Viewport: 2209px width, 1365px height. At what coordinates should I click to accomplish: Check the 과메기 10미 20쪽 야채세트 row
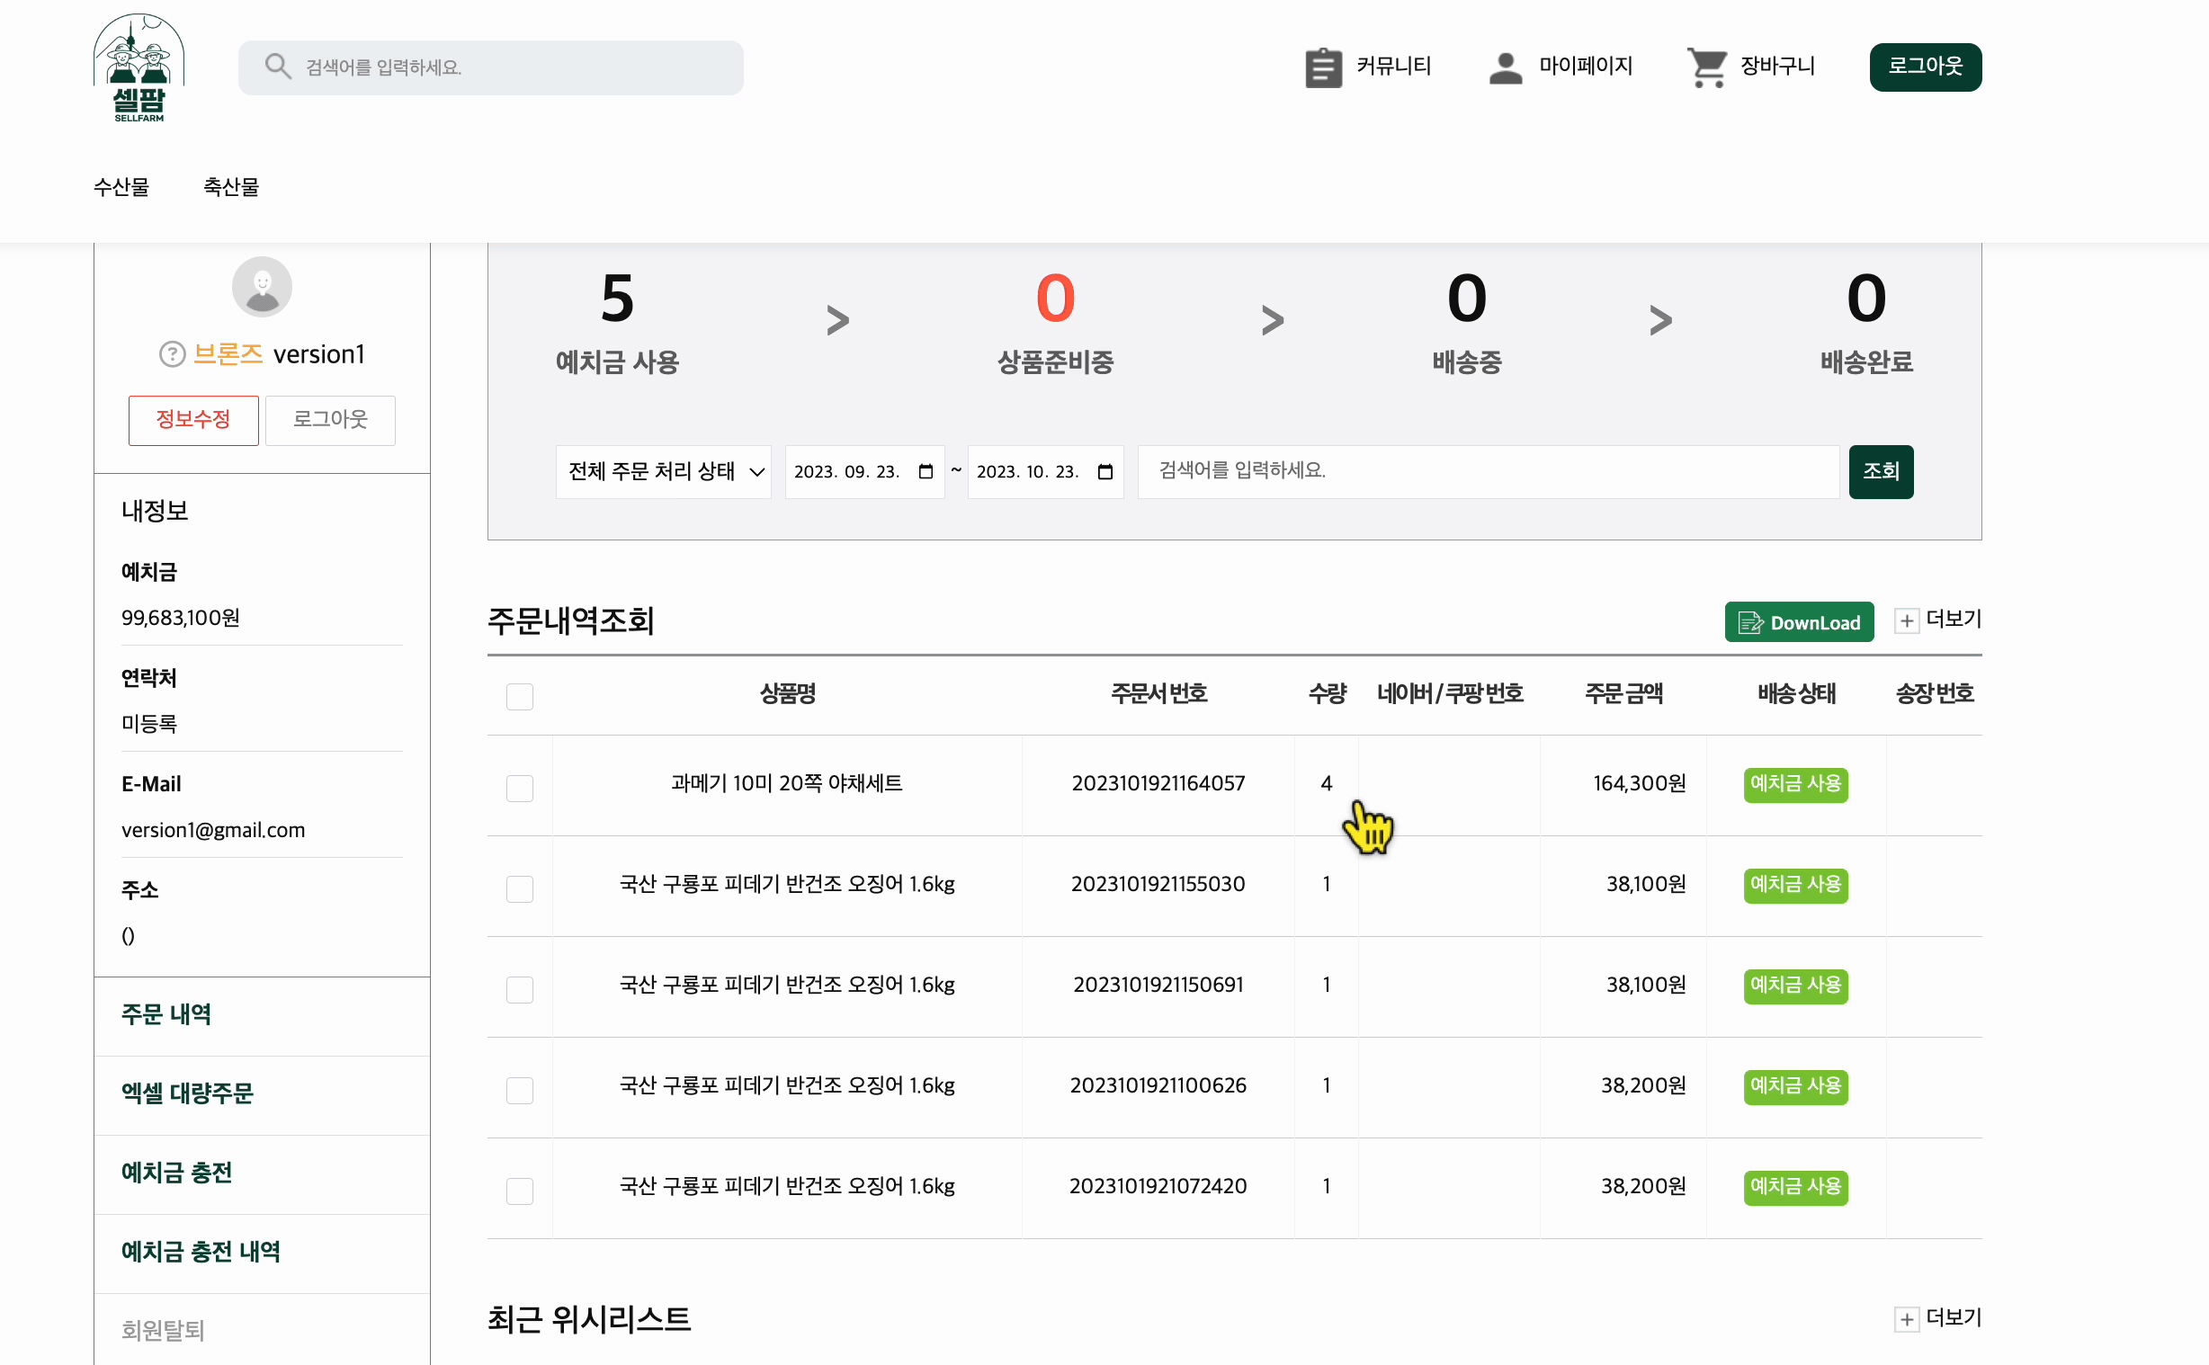(519, 788)
